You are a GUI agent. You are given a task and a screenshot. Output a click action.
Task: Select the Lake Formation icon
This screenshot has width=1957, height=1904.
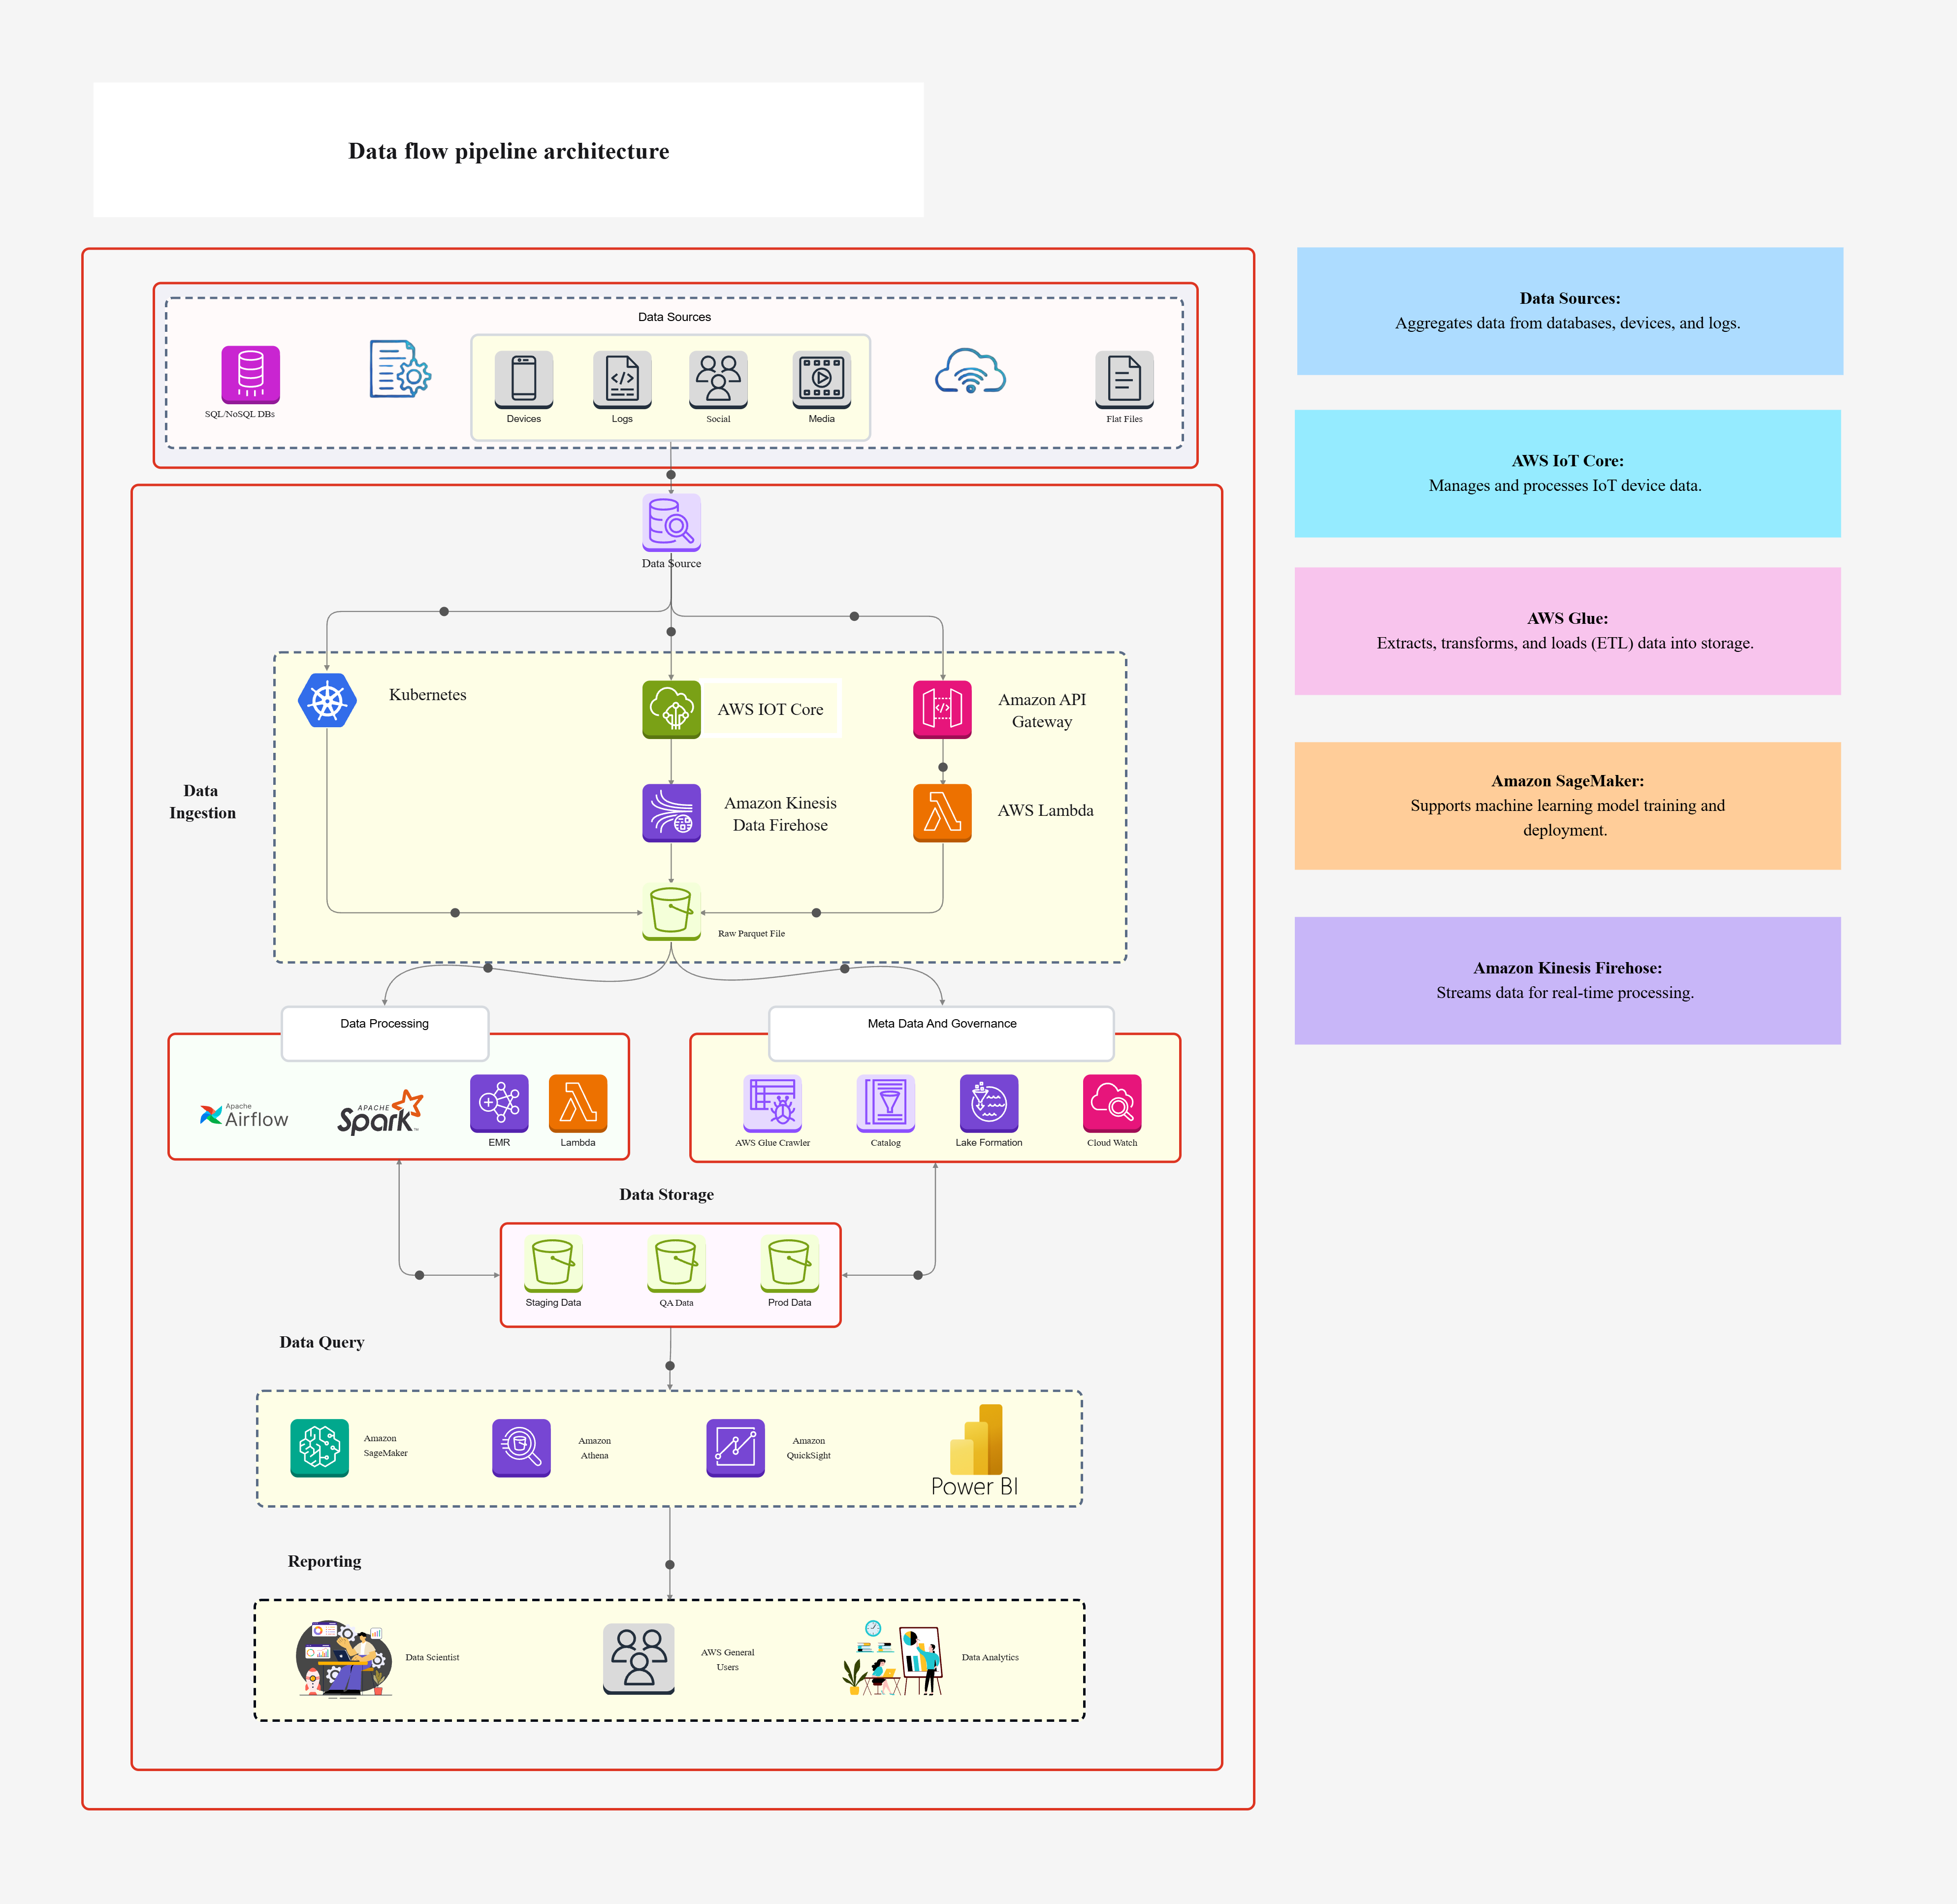[x=989, y=1103]
